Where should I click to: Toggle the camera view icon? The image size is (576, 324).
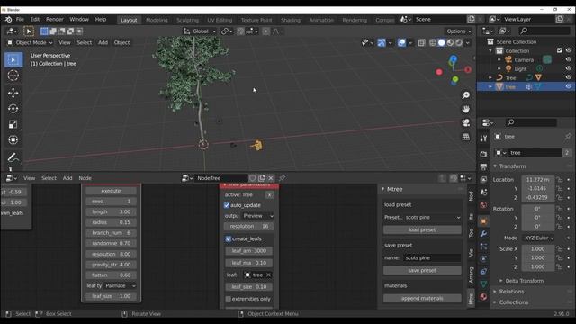[466, 122]
